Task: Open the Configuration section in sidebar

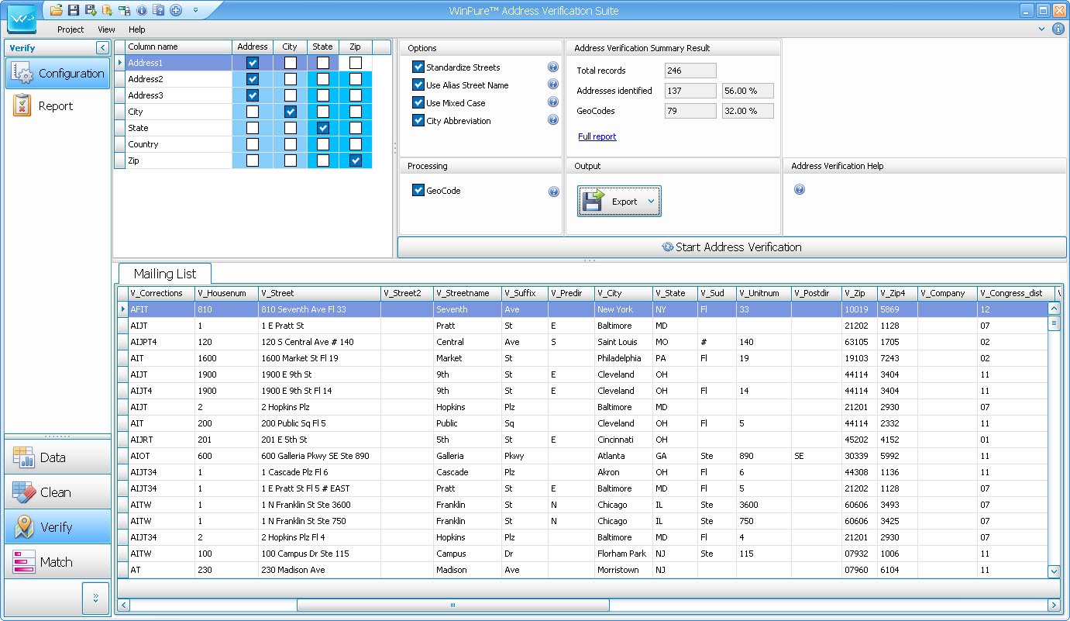Action: tap(58, 74)
